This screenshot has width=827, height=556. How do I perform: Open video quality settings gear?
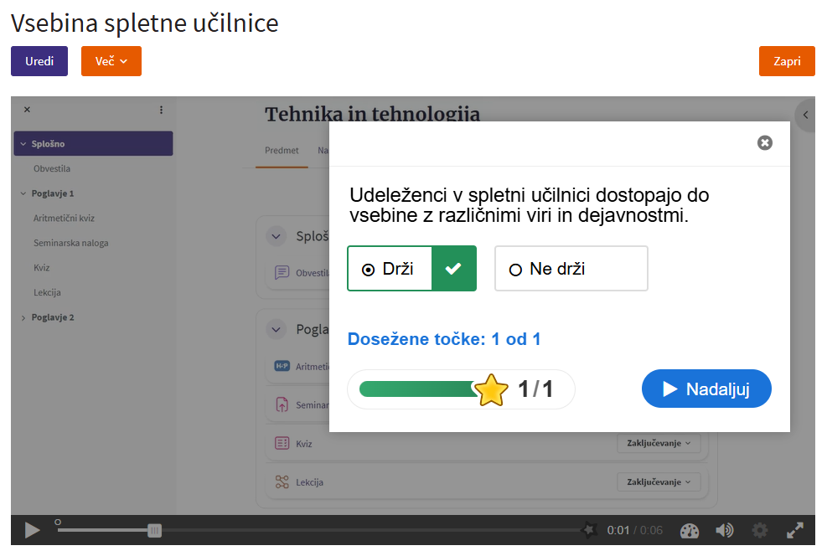(x=760, y=530)
